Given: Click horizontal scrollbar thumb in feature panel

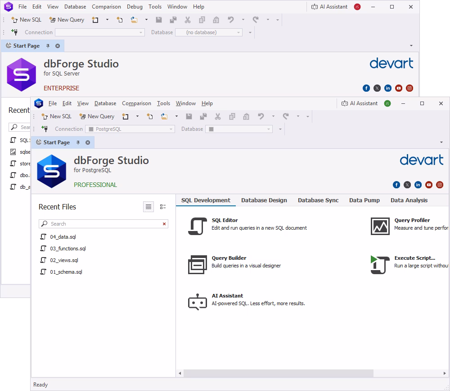Looking at the screenshot, I should [279, 373].
